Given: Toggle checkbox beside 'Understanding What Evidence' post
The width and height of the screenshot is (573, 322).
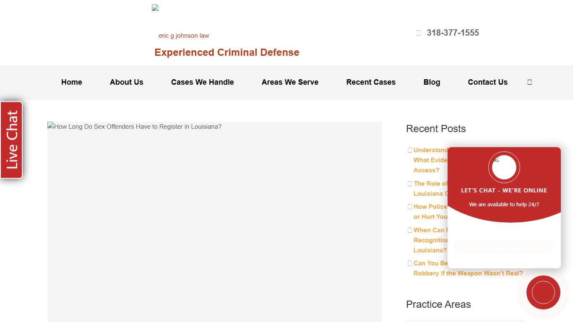Looking at the screenshot, I should (x=410, y=150).
